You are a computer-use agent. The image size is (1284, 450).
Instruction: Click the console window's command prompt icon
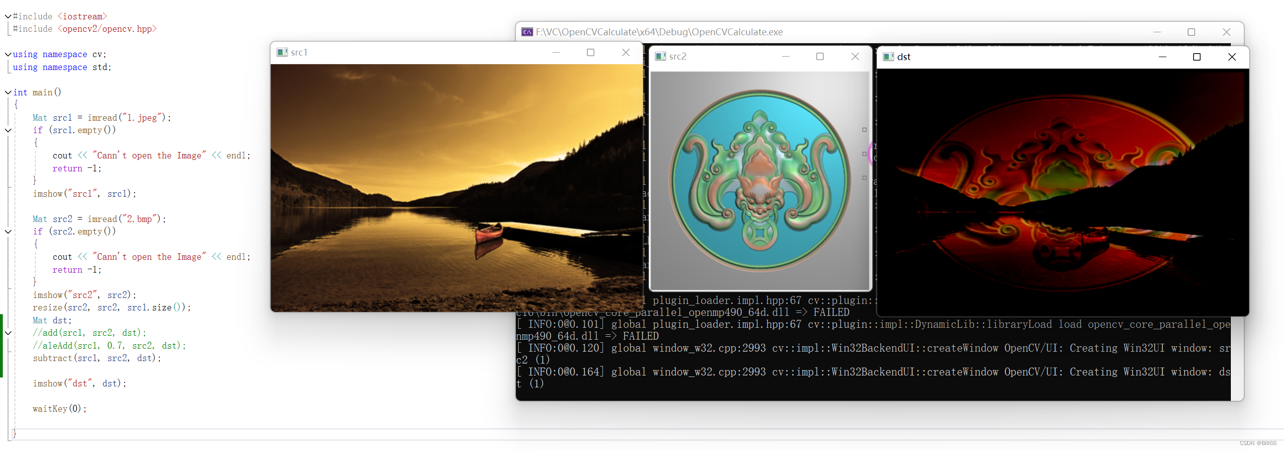[526, 31]
